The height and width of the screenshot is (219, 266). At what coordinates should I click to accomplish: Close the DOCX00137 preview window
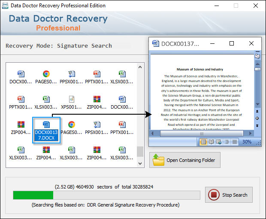coord(251,43)
